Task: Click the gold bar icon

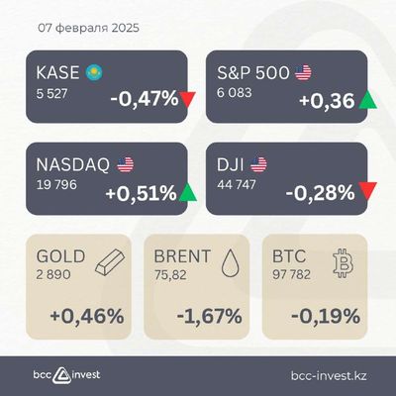Action: 110,262
